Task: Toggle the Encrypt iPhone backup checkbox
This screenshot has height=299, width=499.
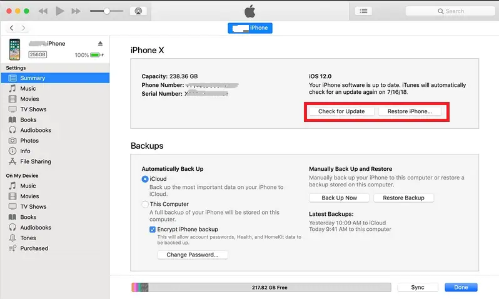Action: (153, 230)
